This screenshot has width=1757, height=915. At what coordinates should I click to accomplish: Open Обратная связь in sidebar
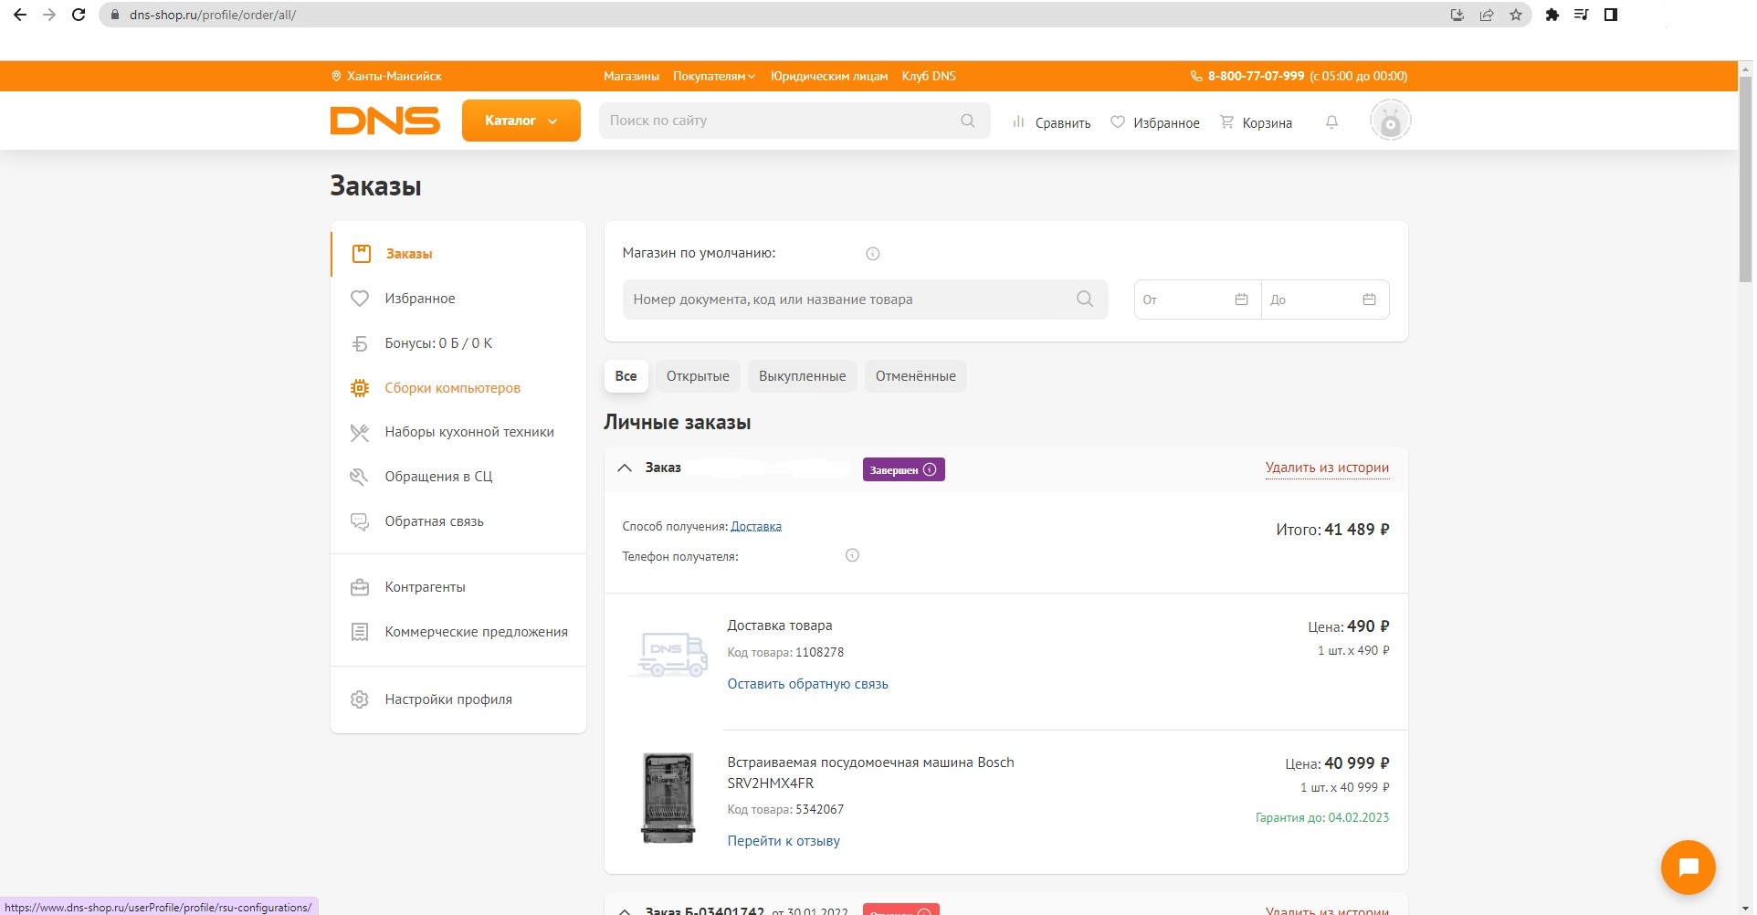click(458, 521)
